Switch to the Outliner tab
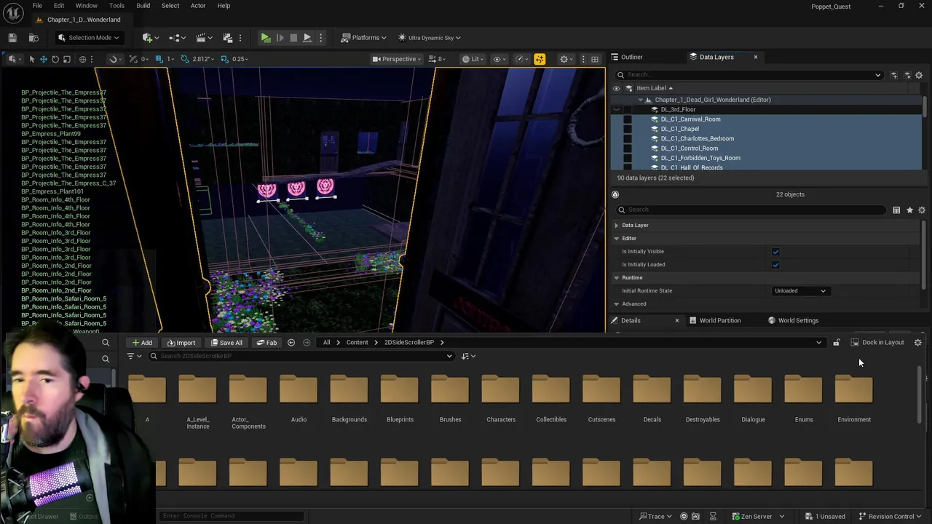This screenshot has width=932, height=524. [x=631, y=57]
